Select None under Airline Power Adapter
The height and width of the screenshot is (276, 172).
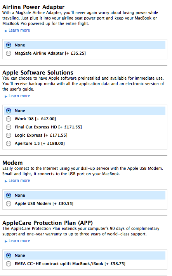pos(9,45)
